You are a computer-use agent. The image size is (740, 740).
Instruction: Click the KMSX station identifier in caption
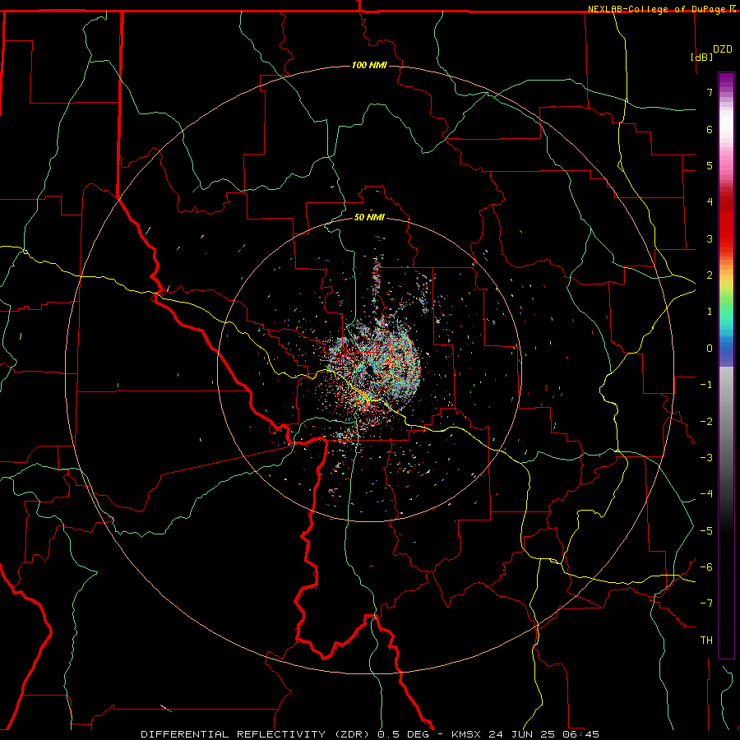click(x=468, y=734)
